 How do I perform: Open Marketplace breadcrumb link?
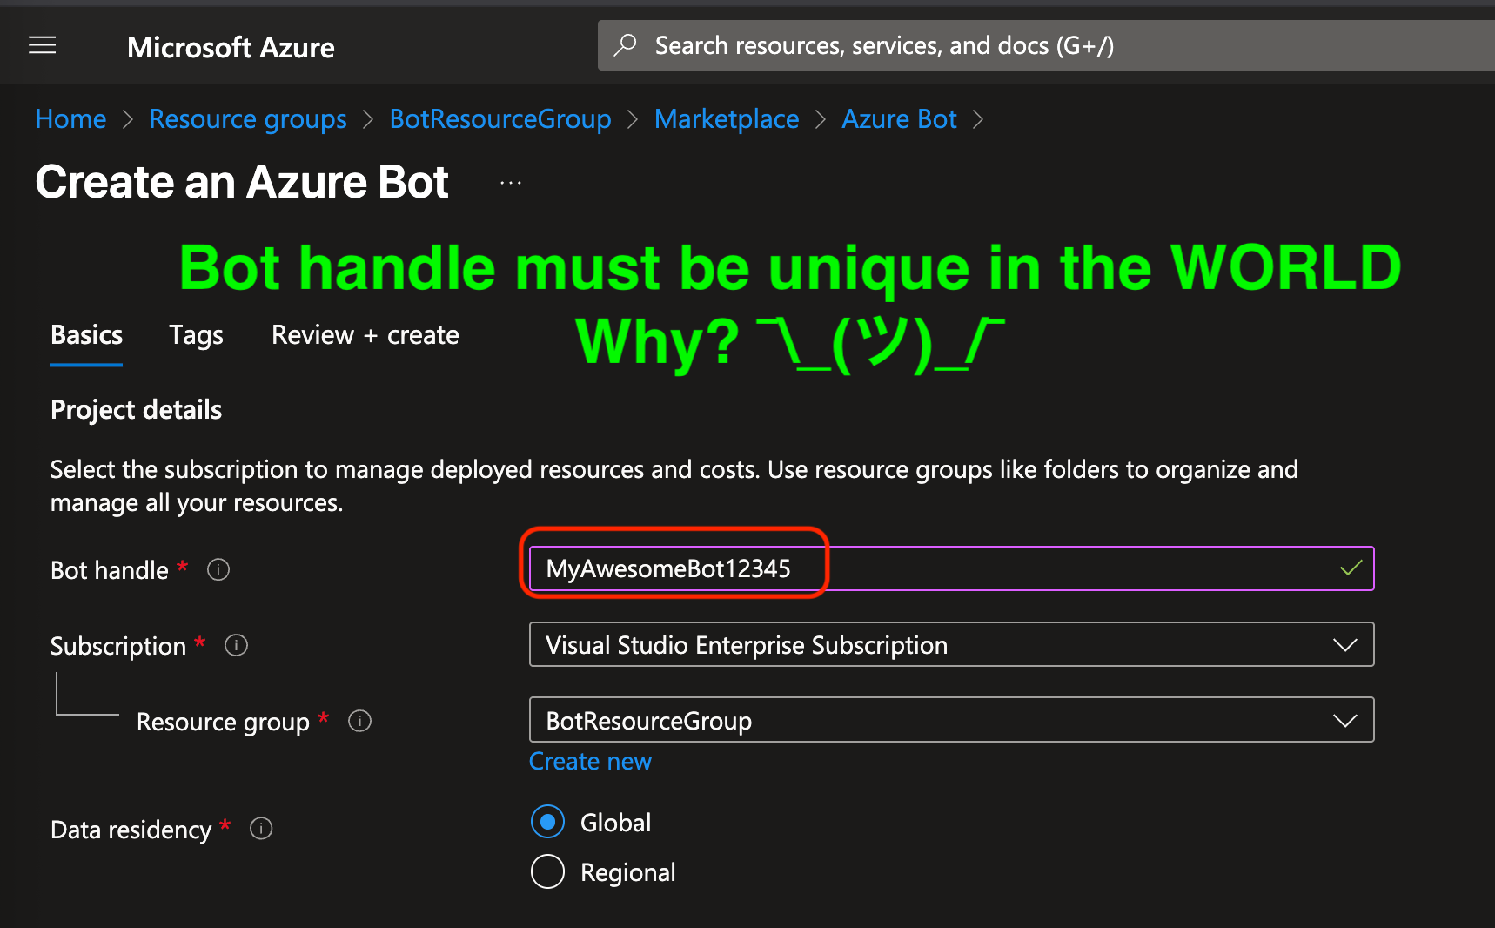click(727, 118)
